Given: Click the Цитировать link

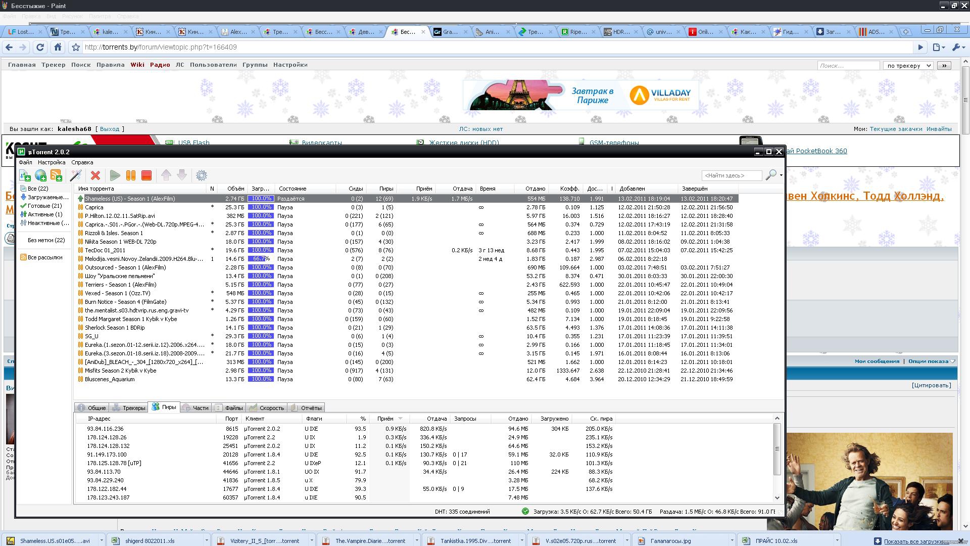Looking at the screenshot, I should coord(931,385).
